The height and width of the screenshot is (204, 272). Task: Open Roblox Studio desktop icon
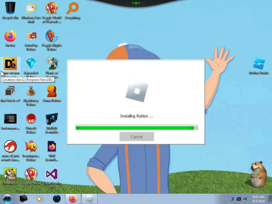tap(259, 66)
